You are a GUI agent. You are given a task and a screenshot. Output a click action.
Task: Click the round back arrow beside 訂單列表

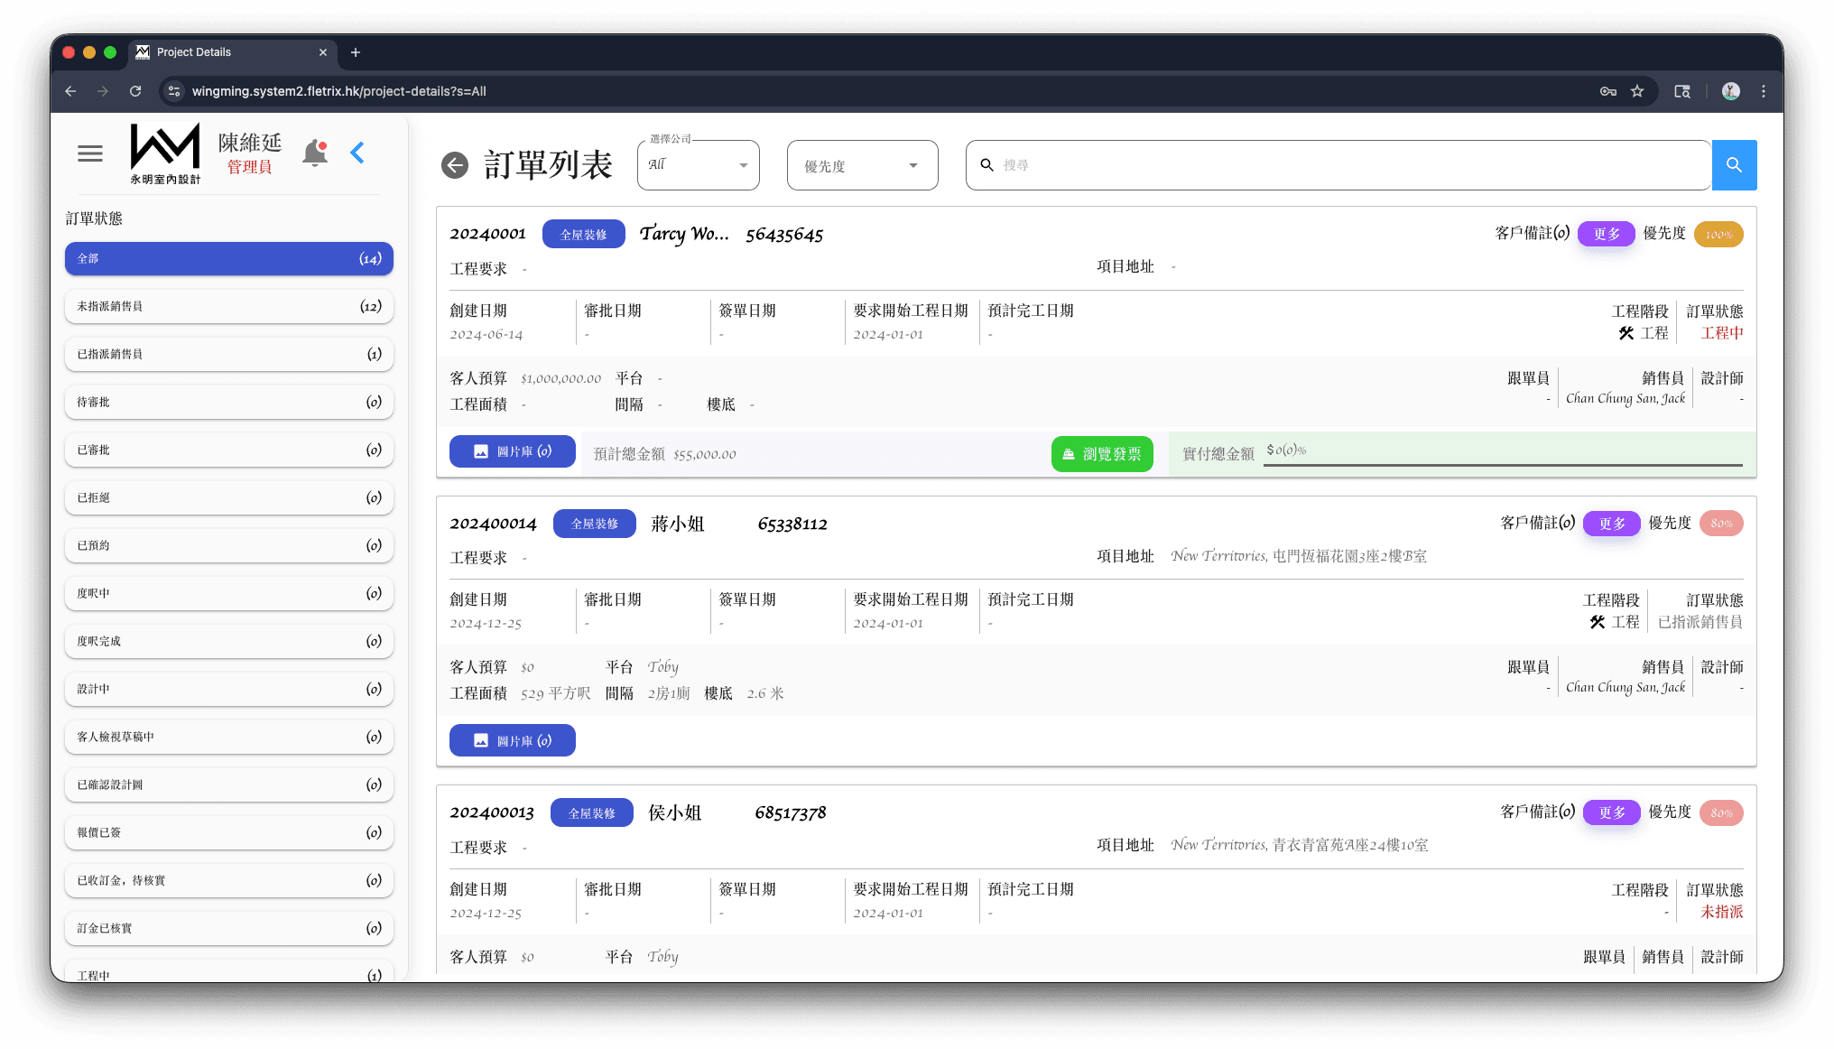pos(455,165)
